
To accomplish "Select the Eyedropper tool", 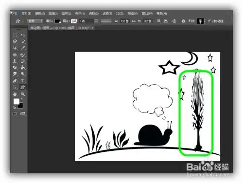I will tap(23, 48).
